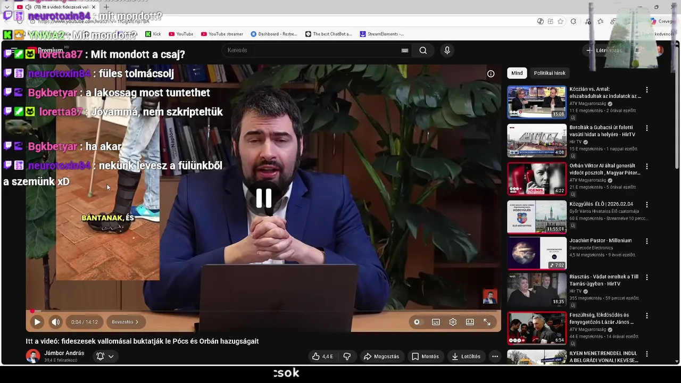Share the video via Megosztás
Viewport: 681px width, 383px height.
tap(381, 356)
